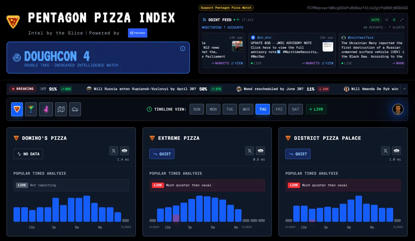Switch to LIVE mode in timeline view
The height and width of the screenshot is (241, 415).
point(316,109)
